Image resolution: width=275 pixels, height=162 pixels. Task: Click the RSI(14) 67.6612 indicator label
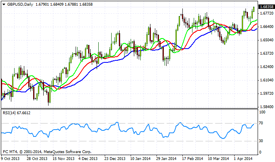(17, 113)
